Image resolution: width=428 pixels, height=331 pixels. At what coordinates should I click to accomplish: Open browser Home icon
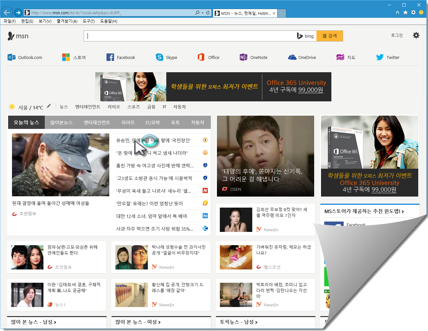(x=398, y=13)
